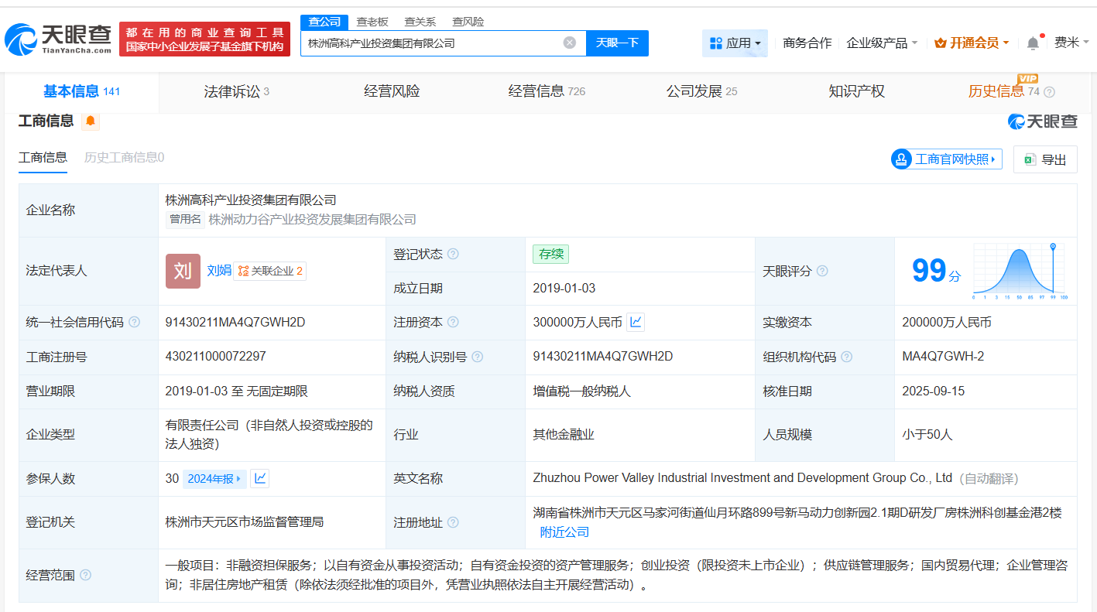Click help icon next to 天眼评分
The height and width of the screenshot is (612, 1097).
point(822,271)
